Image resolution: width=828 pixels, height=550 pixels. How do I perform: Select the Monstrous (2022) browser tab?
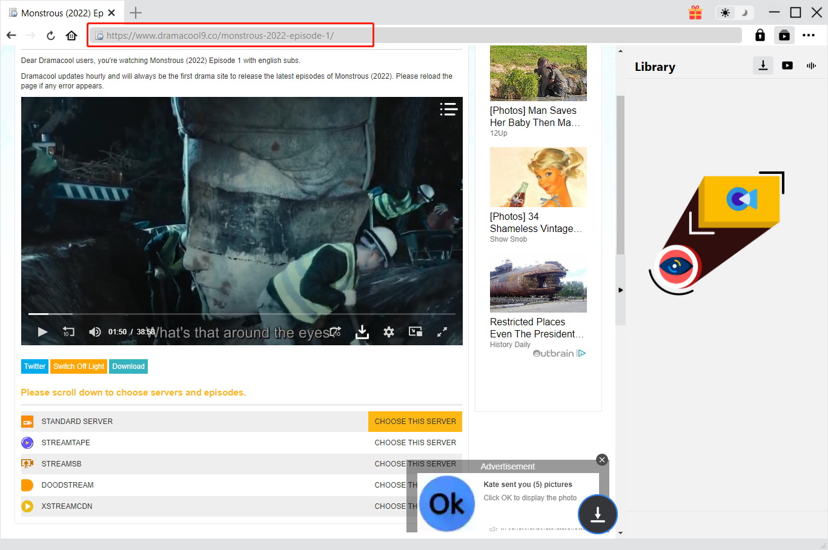(x=58, y=12)
